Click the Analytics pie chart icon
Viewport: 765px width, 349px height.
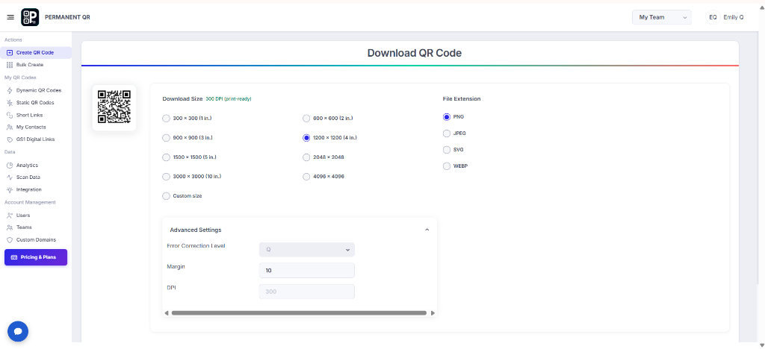point(10,166)
